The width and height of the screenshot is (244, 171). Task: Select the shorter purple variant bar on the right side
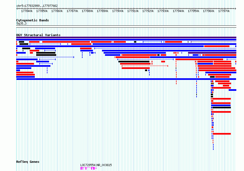pos(212,53)
